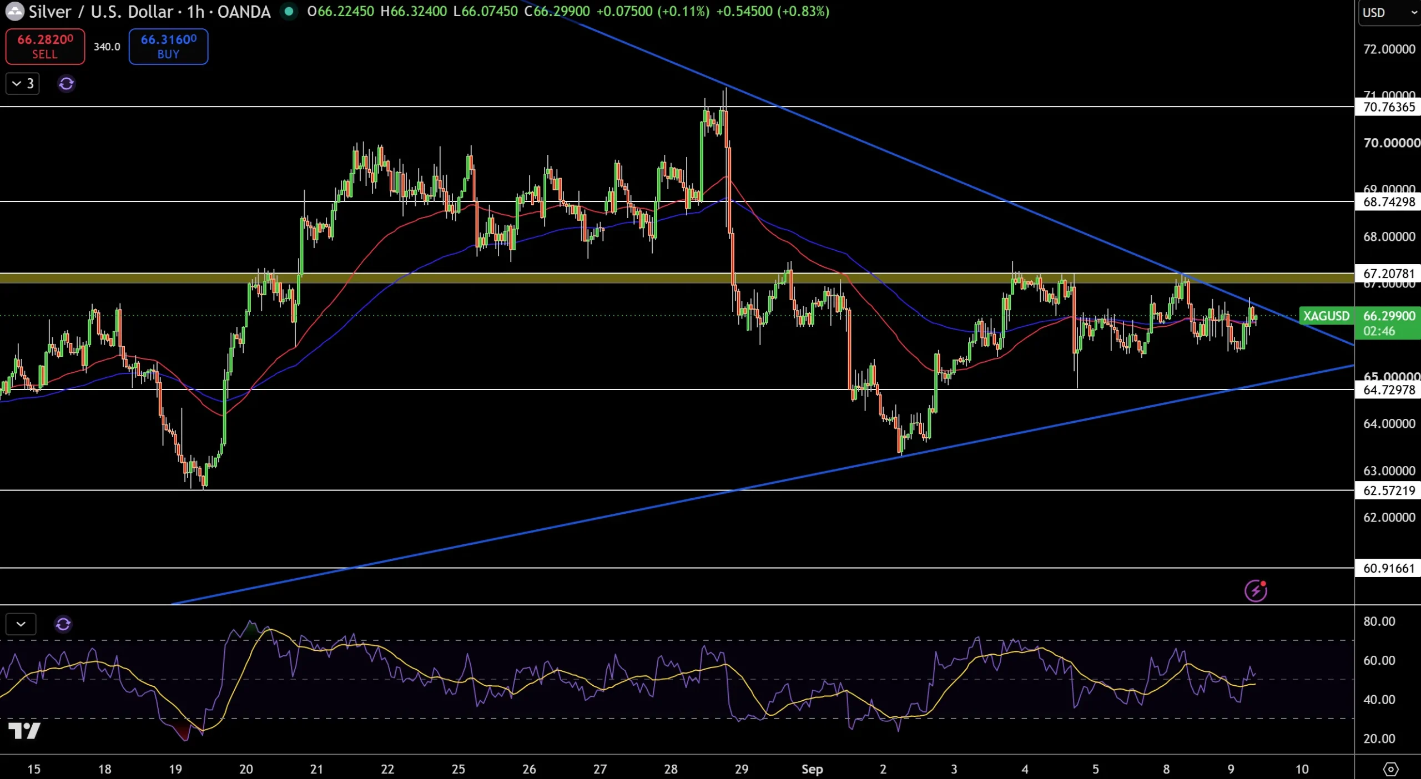Image resolution: width=1421 pixels, height=779 pixels.
Task: Click the BUY 66.31600 button
Action: point(169,47)
